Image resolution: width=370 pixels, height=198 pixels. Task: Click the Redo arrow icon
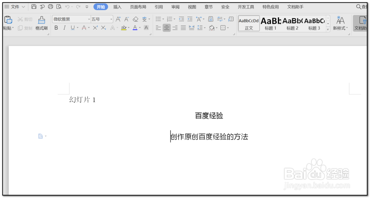(x=78, y=7)
